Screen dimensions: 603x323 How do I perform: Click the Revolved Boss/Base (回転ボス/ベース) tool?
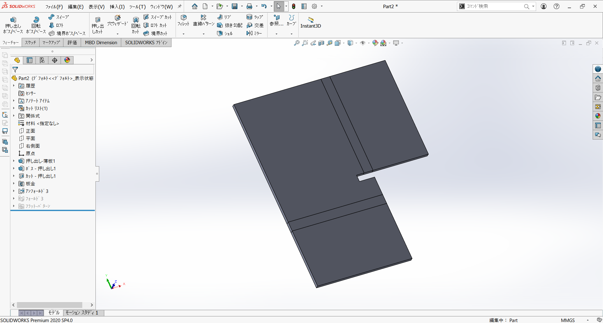36,25
